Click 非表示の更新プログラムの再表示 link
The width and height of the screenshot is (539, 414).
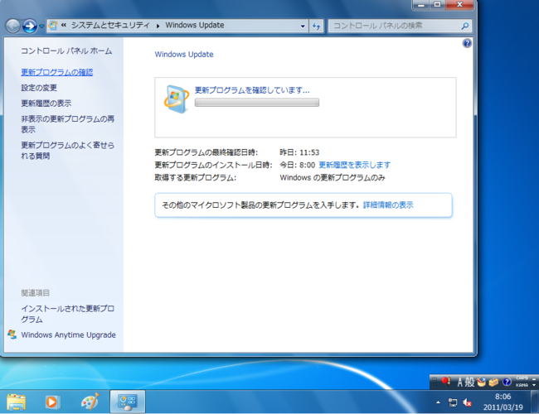[68, 124]
